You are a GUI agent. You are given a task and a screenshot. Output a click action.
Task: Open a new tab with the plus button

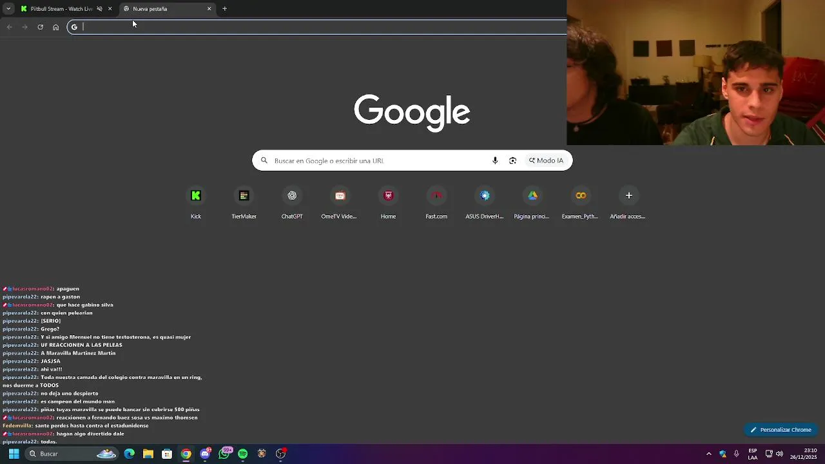(x=224, y=9)
